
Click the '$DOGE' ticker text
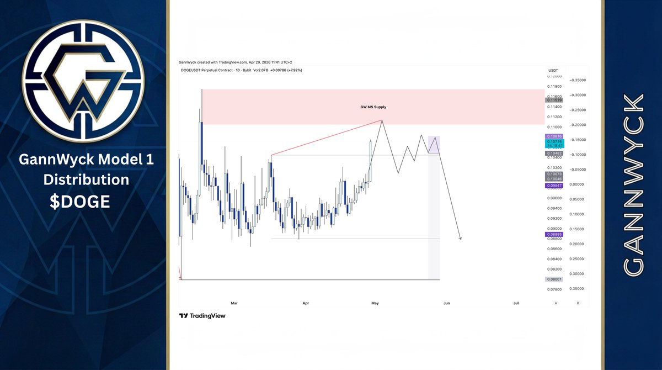click(x=79, y=203)
